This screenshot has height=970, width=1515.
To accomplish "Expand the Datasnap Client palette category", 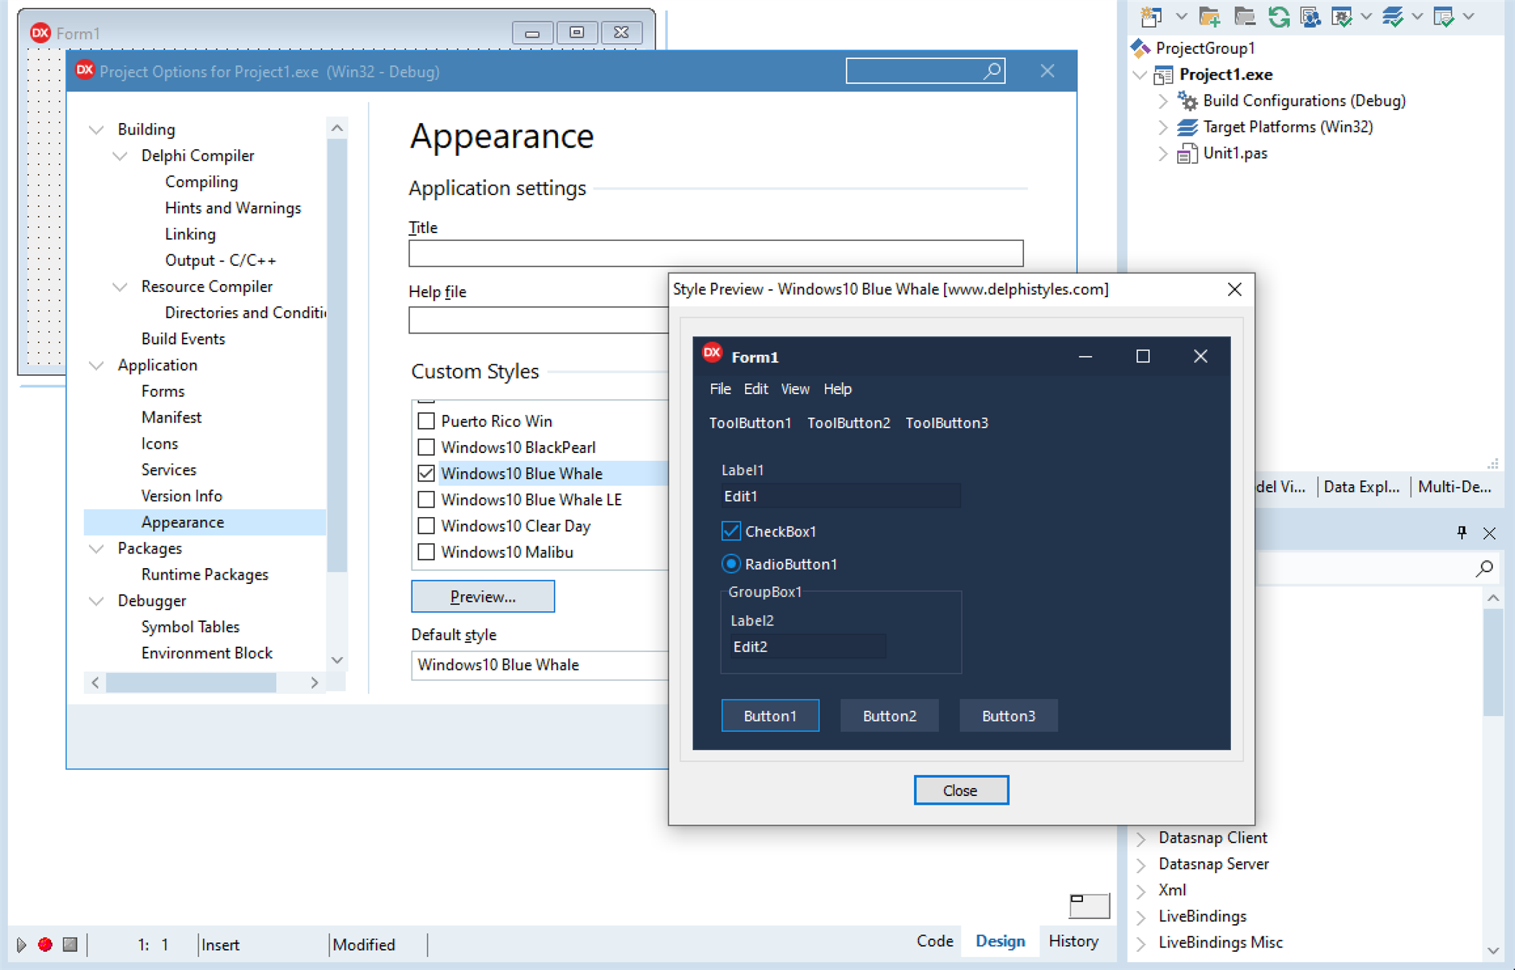I will point(1141,838).
